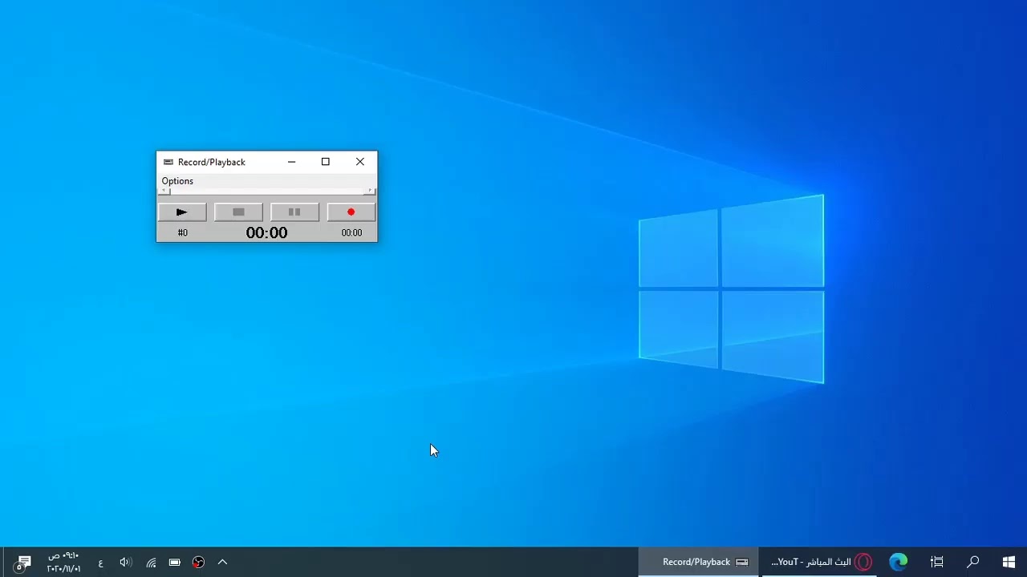The height and width of the screenshot is (577, 1027).
Task: Click the Record/Playback taskbar button
Action: [699, 562]
